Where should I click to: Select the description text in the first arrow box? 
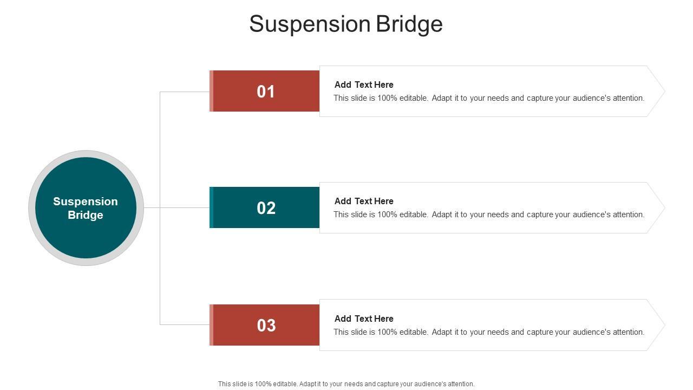(x=489, y=98)
